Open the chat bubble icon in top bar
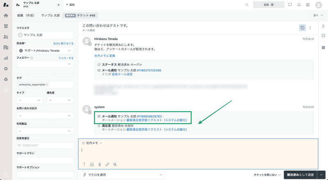Image resolution: width=328 pixels, height=180 pixels. pos(290,5)
